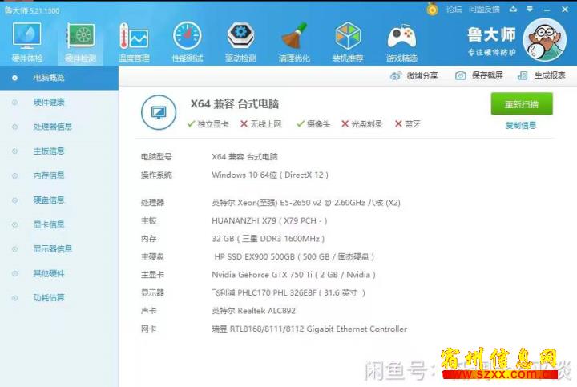Click 生成报表 to generate report
Image resolution: width=577 pixels, height=387 pixels.
click(541, 75)
